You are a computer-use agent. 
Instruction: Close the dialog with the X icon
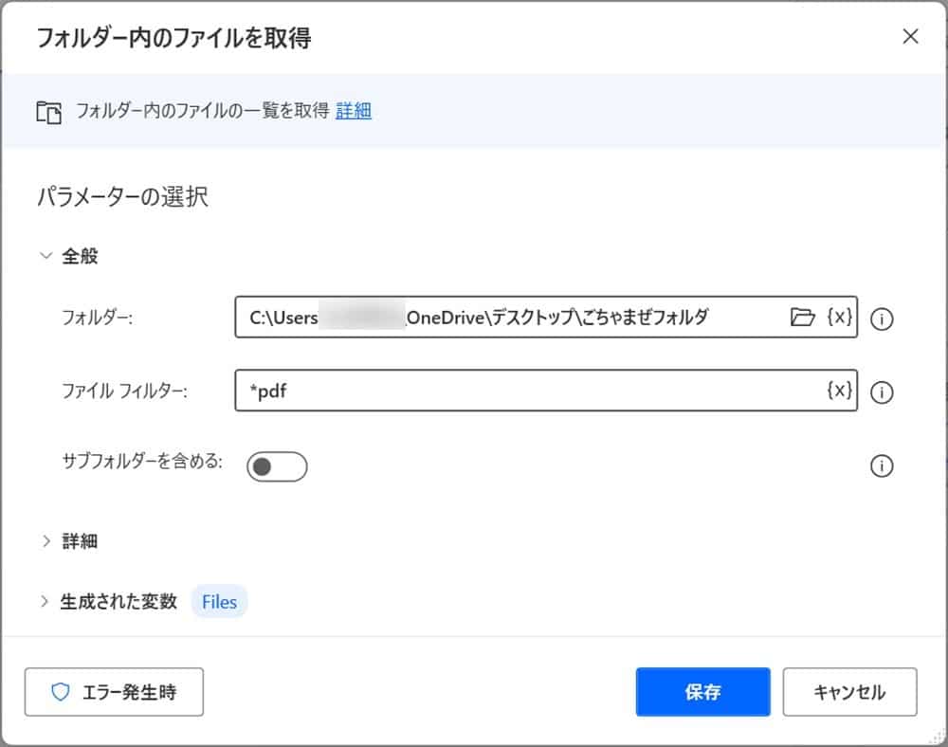910,36
